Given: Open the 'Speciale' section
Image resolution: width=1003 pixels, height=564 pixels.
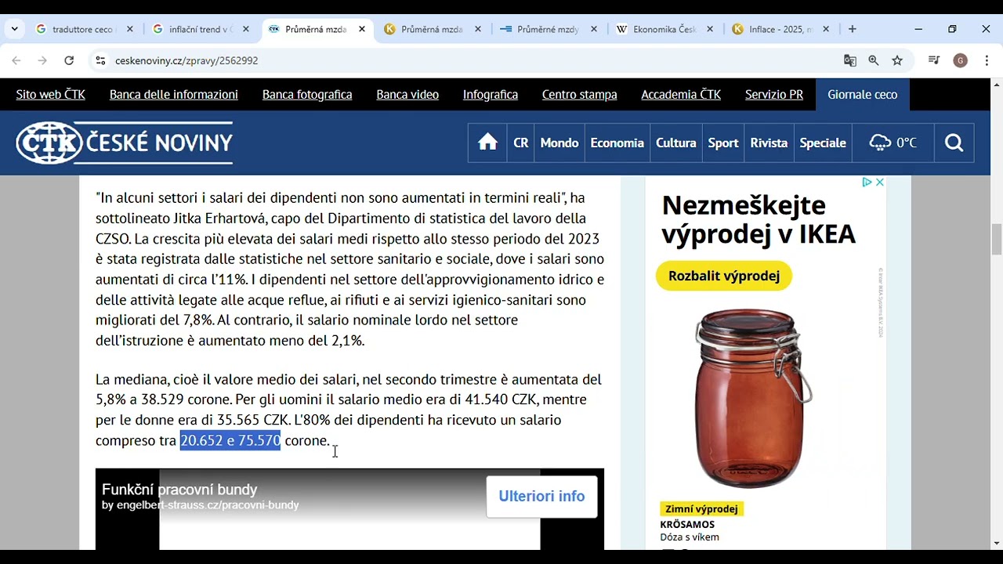Looking at the screenshot, I should pos(823,143).
